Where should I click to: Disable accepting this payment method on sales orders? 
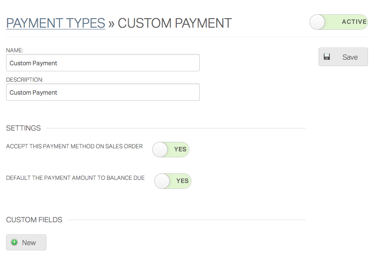point(170,149)
